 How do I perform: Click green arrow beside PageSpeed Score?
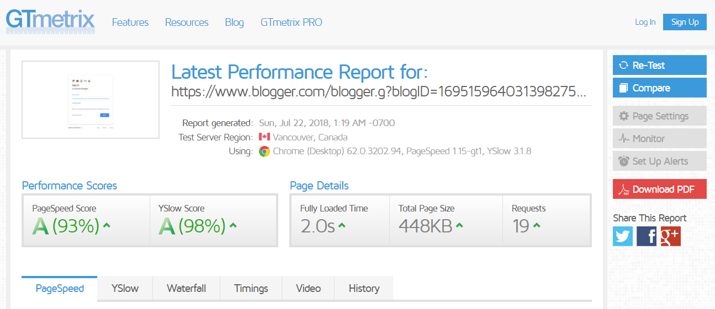pos(107,225)
